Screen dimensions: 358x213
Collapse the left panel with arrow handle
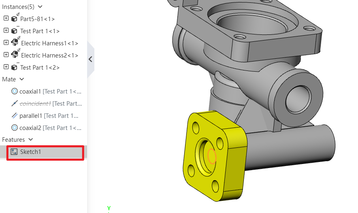[x=90, y=60]
